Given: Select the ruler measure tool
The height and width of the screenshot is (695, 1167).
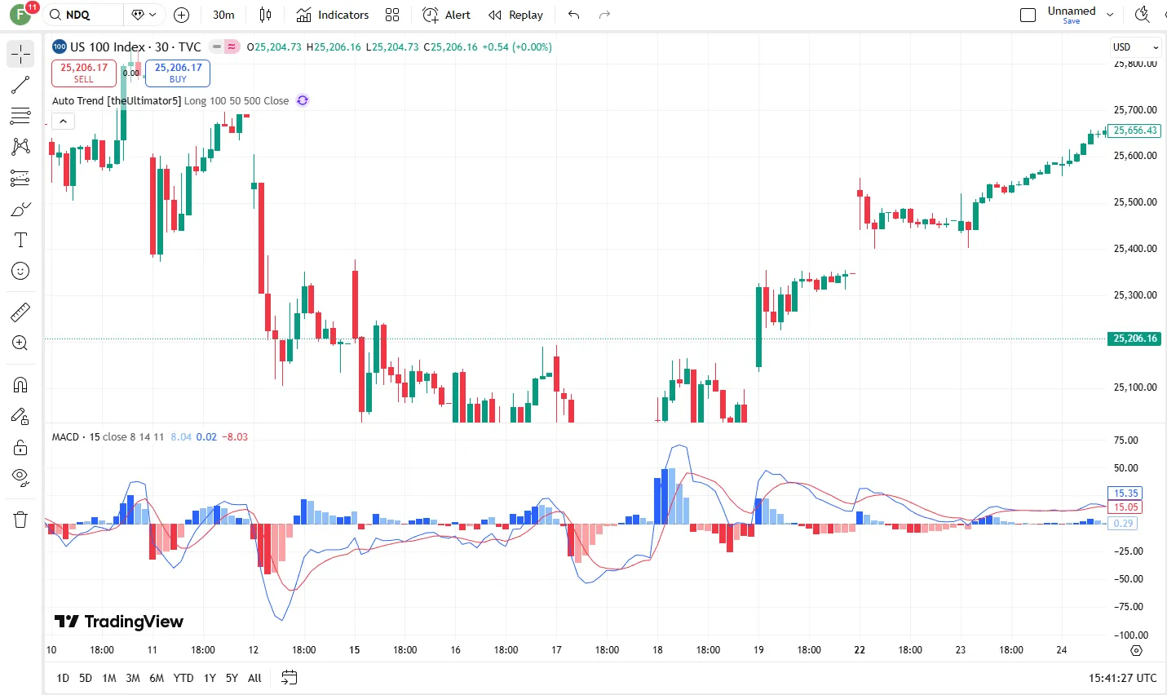Looking at the screenshot, I should (20, 312).
